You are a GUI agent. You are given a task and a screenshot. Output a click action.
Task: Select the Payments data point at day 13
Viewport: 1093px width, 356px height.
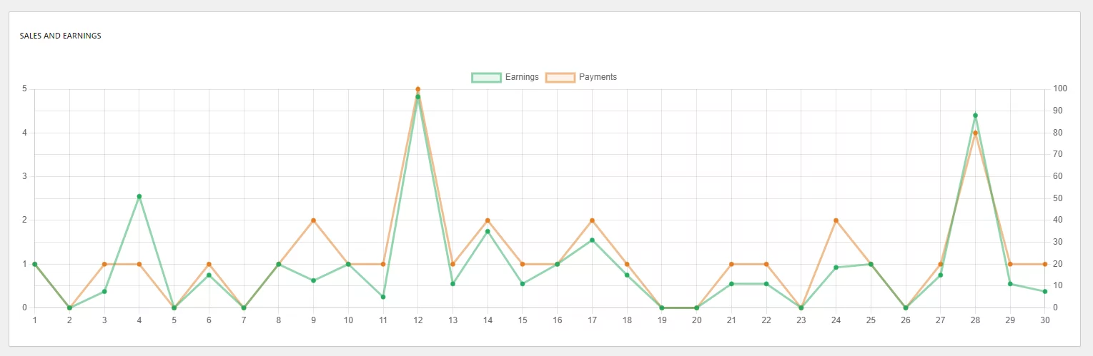(452, 264)
